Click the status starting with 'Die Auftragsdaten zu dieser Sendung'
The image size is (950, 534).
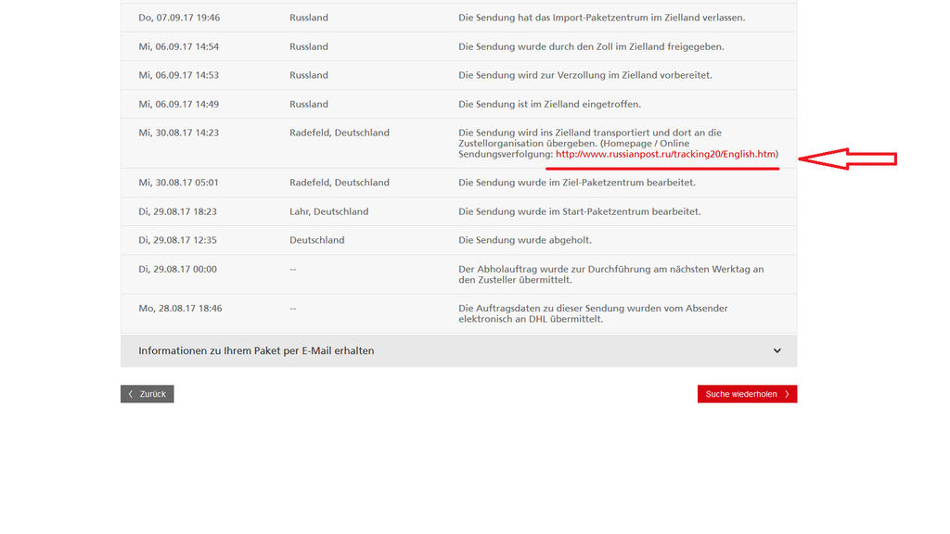(593, 313)
